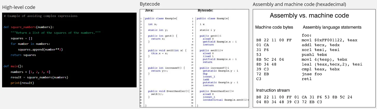This screenshot has width=377, height=109.
Task: Click the line "print(result)"
Action: tap(22, 83)
